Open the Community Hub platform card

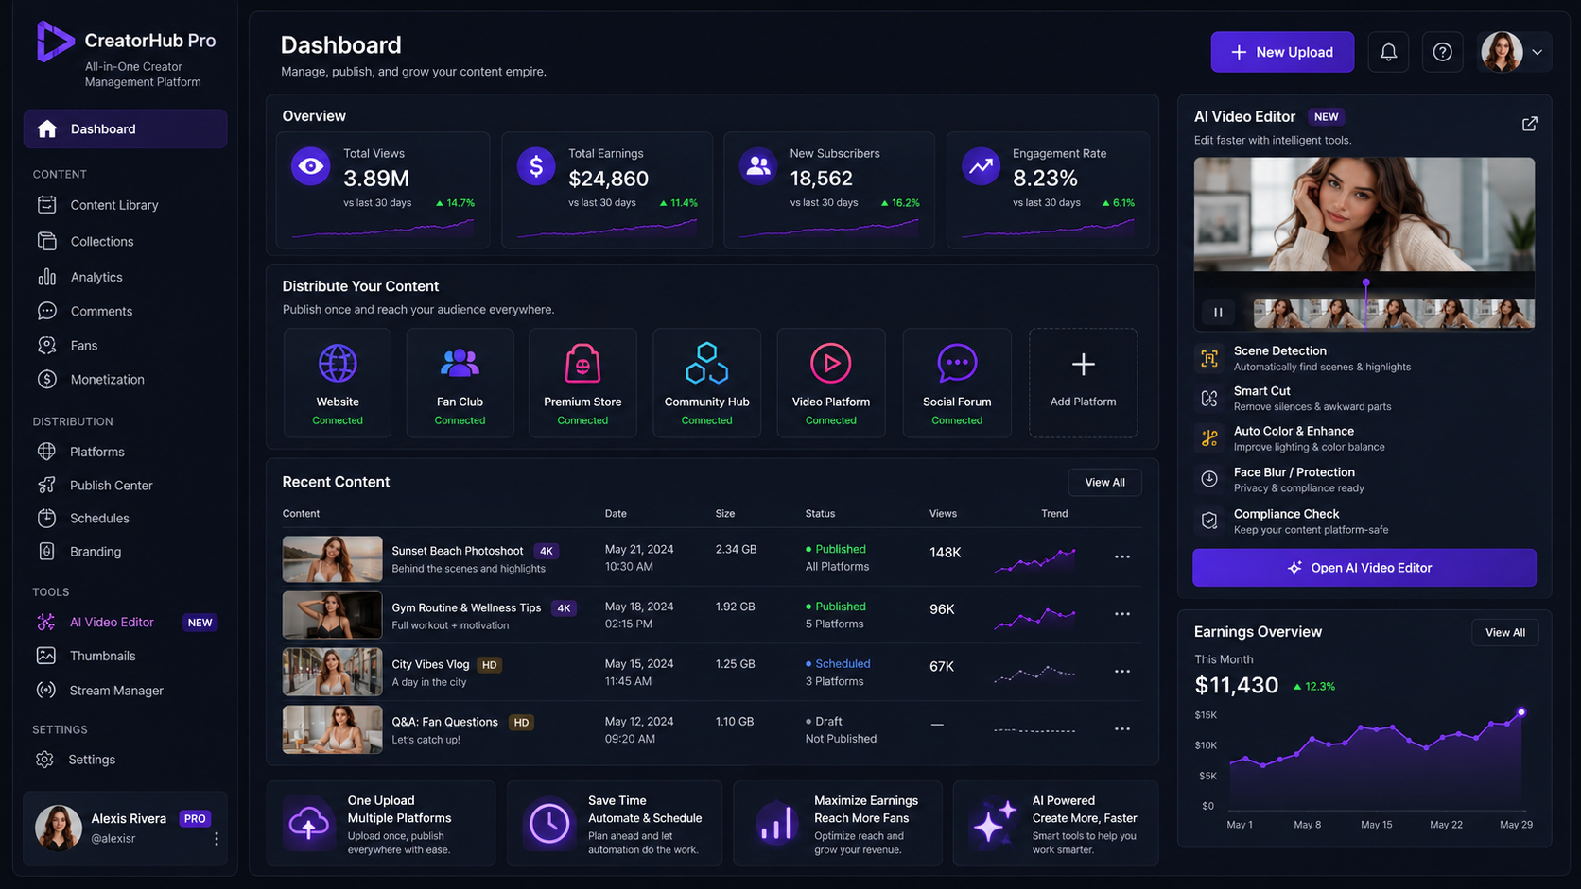click(x=706, y=383)
